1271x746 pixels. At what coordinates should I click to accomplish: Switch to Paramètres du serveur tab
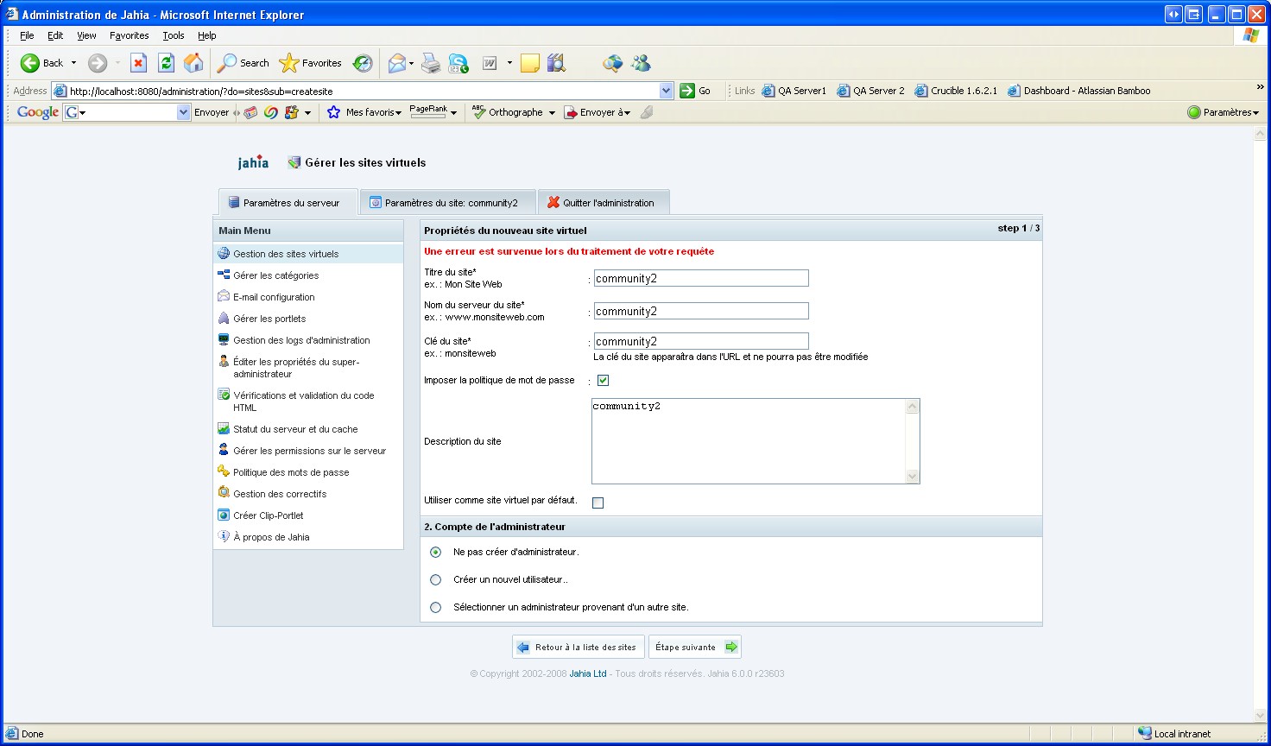[x=288, y=203]
